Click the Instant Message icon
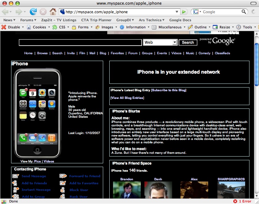259x204 pixels. click(x=16, y=190)
